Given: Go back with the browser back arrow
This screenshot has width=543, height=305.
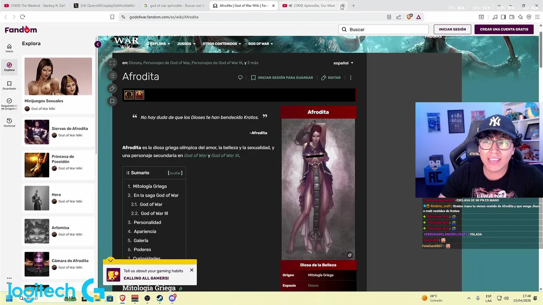Looking at the screenshot, I should point(6,17).
